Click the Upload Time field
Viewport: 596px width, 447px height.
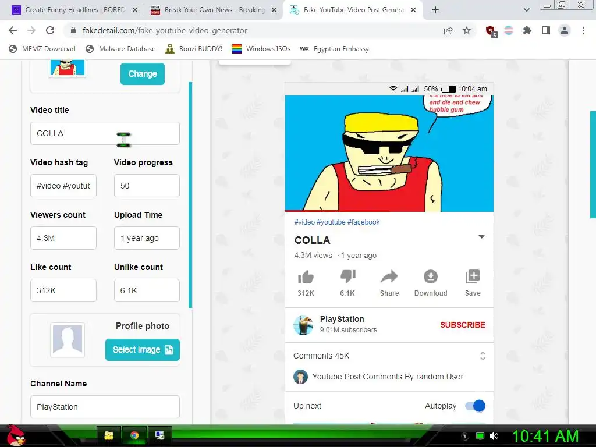147,238
